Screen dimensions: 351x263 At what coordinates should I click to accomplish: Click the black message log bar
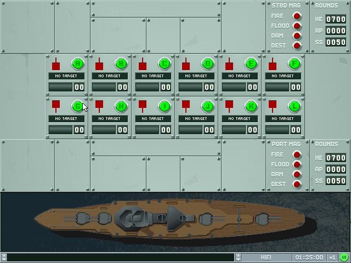(x=121, y=258)
